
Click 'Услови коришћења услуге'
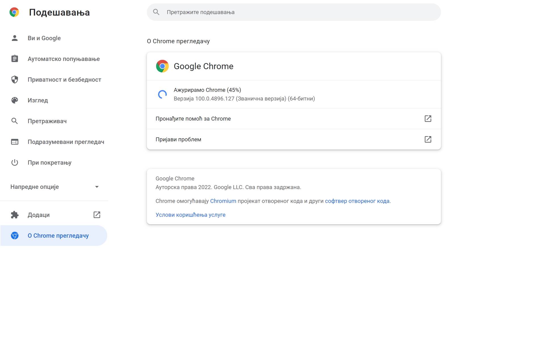pyautogui.click(x=190, y=215)
